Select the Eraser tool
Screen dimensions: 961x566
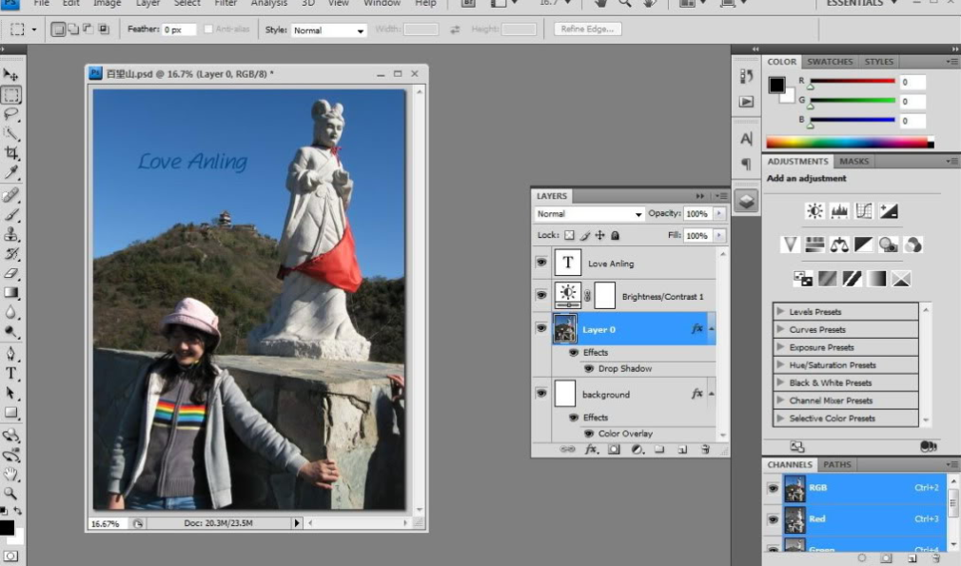tap(11, 273)
